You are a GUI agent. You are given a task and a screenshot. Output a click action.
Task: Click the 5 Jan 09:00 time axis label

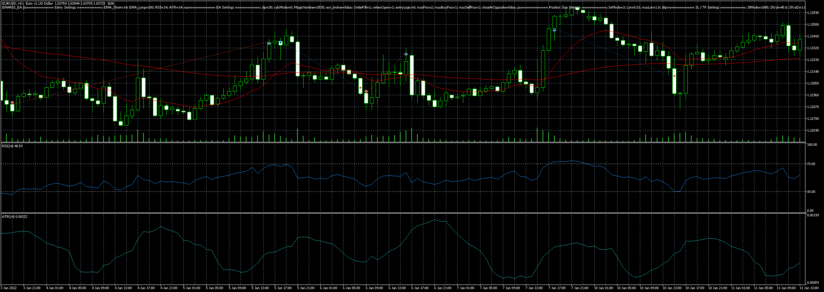(237, 288)
